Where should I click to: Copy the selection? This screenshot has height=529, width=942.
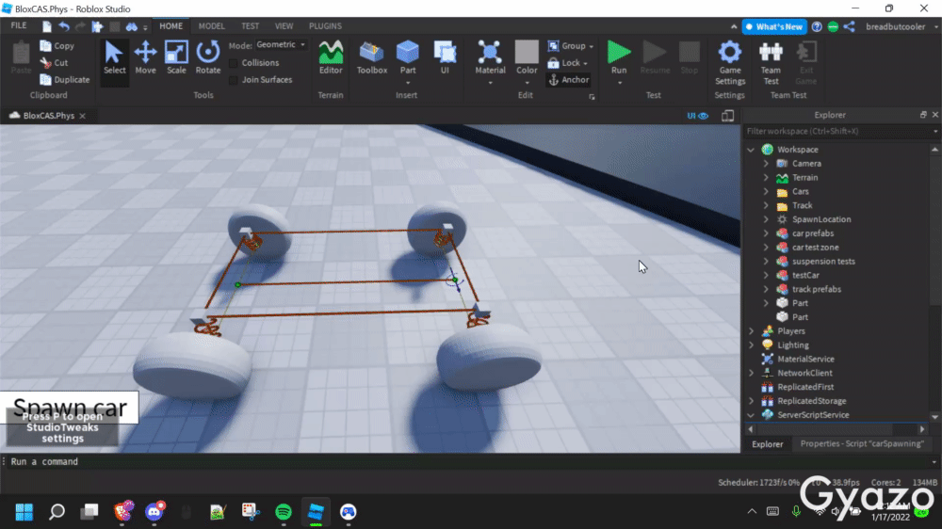point(57,45)
